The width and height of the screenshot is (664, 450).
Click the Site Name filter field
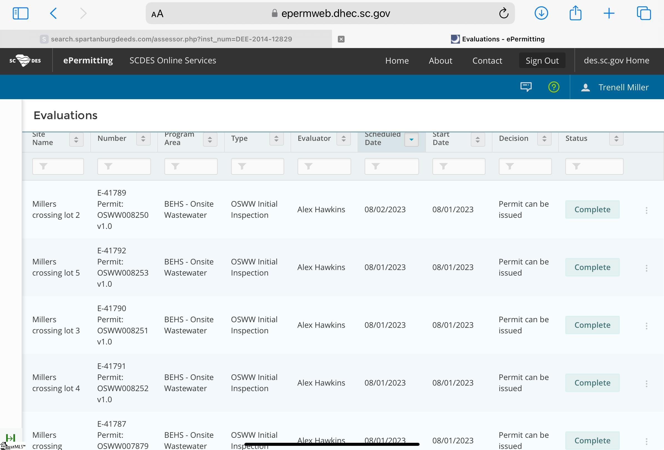[58, 166]
